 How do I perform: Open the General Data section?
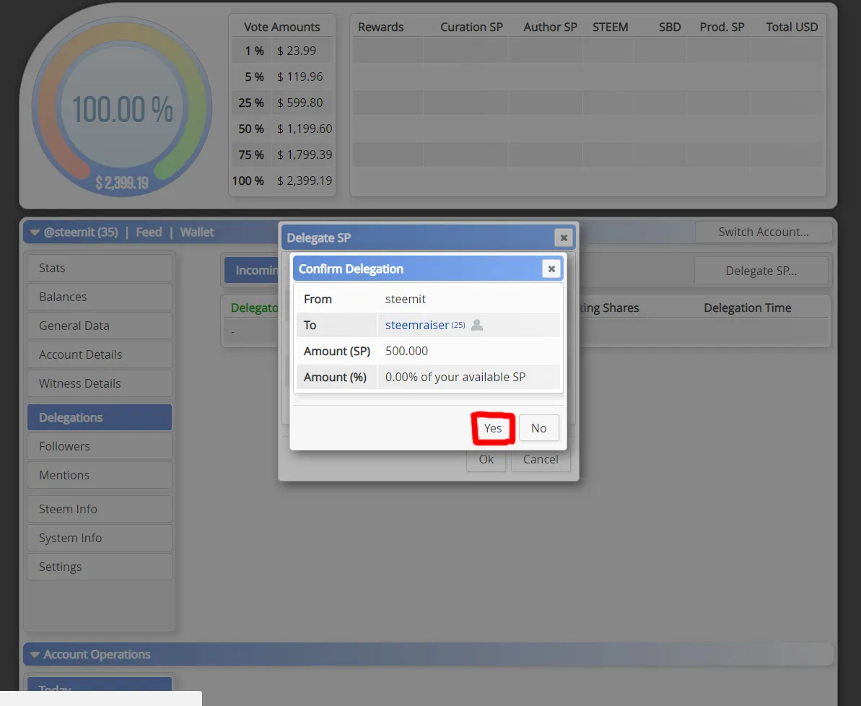[100, 326]
